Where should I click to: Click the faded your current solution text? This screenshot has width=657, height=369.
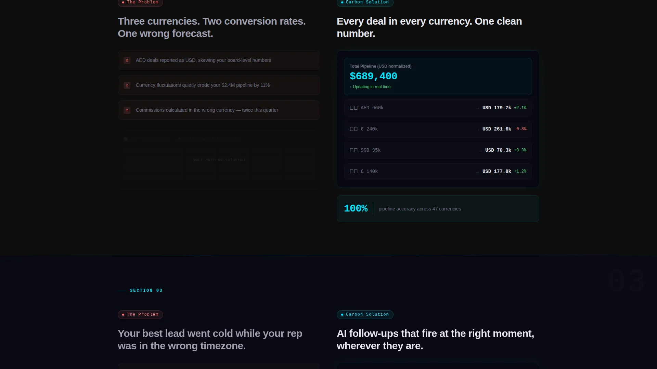(219, 160)
